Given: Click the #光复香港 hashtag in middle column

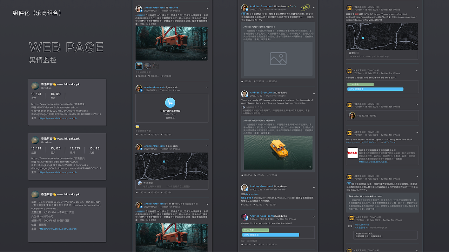Looking at the screenshot, I should point(246,198).
